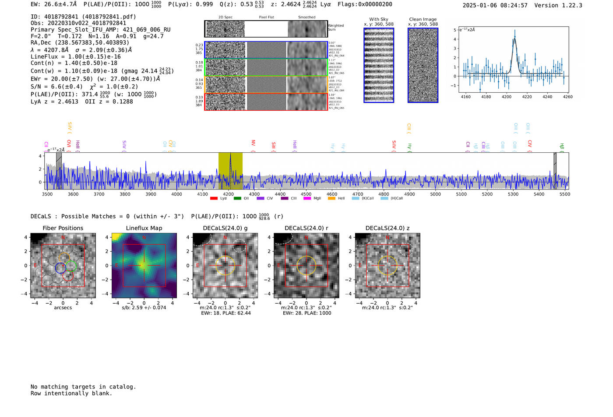Click 'Row intentionally blank.' text
Viewport: 613px width, 417px height.
point(71,393)
